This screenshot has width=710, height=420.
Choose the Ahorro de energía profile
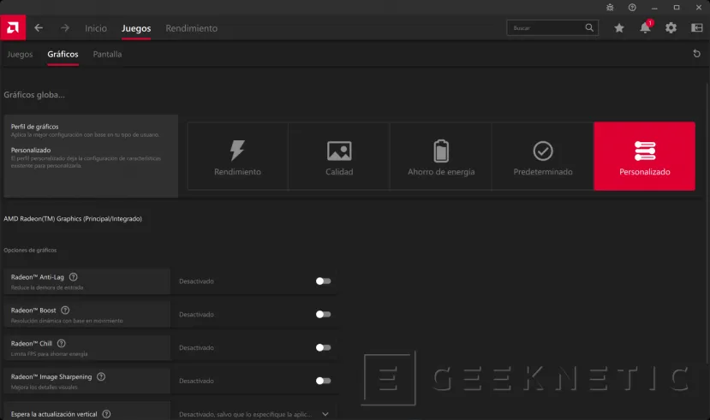pos(441,156)
